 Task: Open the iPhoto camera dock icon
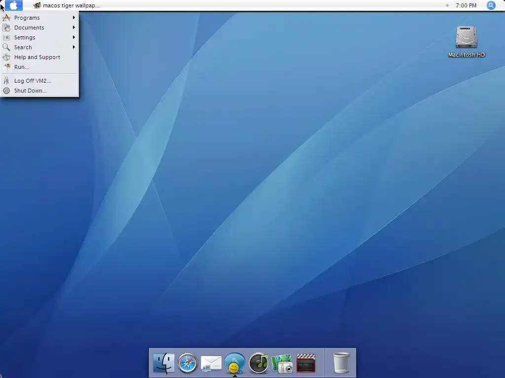tap(282, 364)
